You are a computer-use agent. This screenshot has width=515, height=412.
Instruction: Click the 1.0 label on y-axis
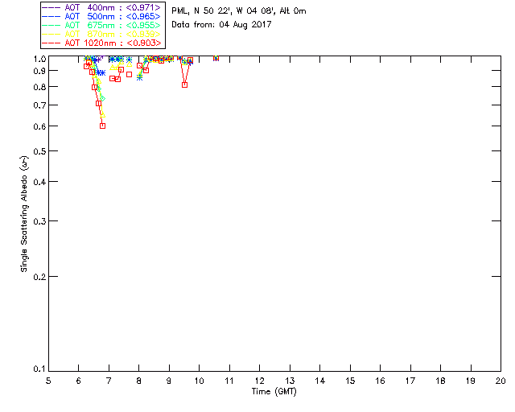[x=39, y=59]
